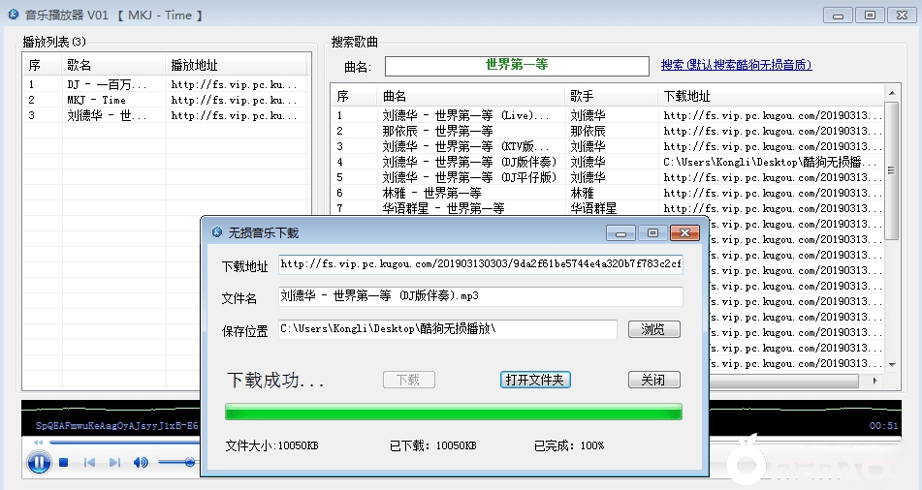Click the '下载成功...' status text
This screenshot has width=922, height=490.
coord(275,381)
